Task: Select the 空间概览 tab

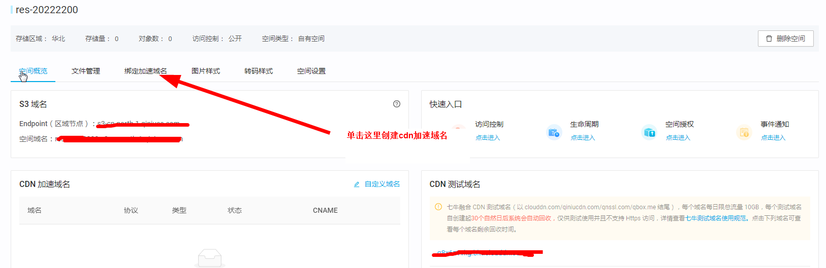Action: tap(33, 71)
